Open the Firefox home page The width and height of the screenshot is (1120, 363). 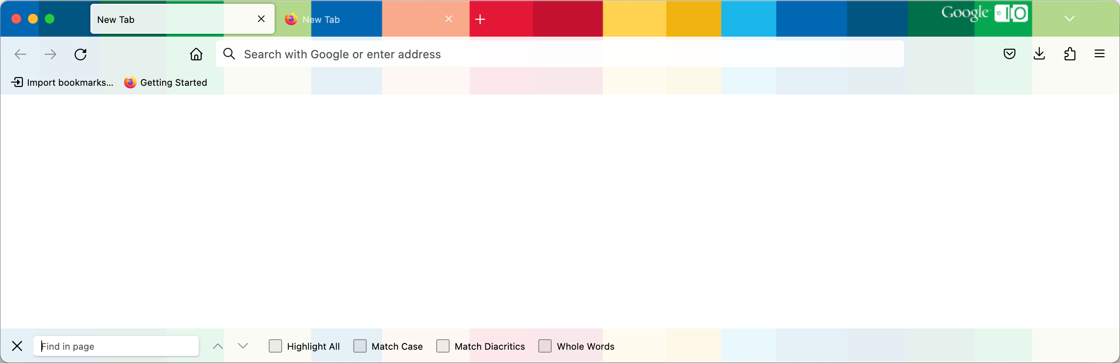[196, 54]
